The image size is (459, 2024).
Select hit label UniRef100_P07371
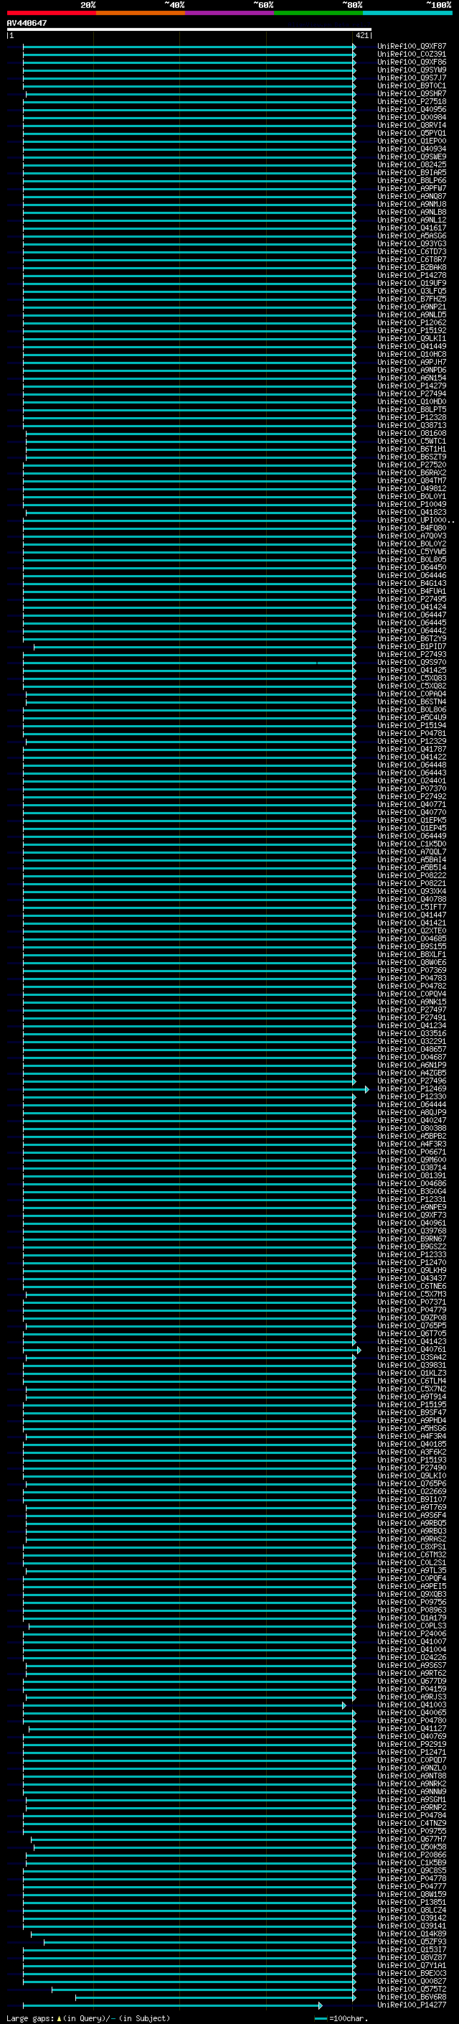point(411,1302)
